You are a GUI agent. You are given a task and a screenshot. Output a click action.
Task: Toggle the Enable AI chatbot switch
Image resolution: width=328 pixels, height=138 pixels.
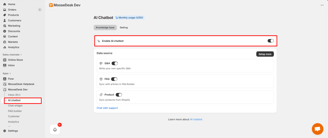click(270, 41)
